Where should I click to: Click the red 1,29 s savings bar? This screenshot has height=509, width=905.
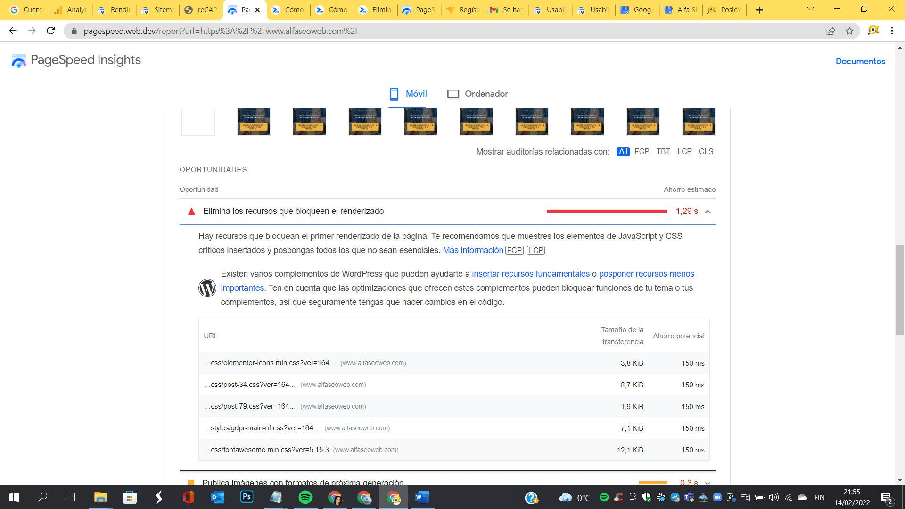tap(607, 211)
